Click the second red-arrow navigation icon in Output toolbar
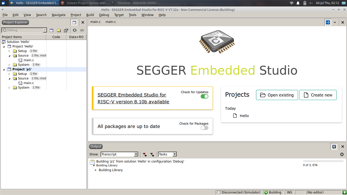Viewport: 347px width, 195px height. coord(152,154)
